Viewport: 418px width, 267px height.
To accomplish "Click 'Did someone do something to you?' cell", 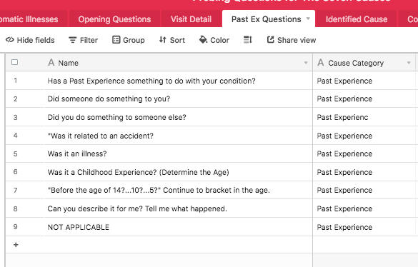I will click(x=178, y=99).
